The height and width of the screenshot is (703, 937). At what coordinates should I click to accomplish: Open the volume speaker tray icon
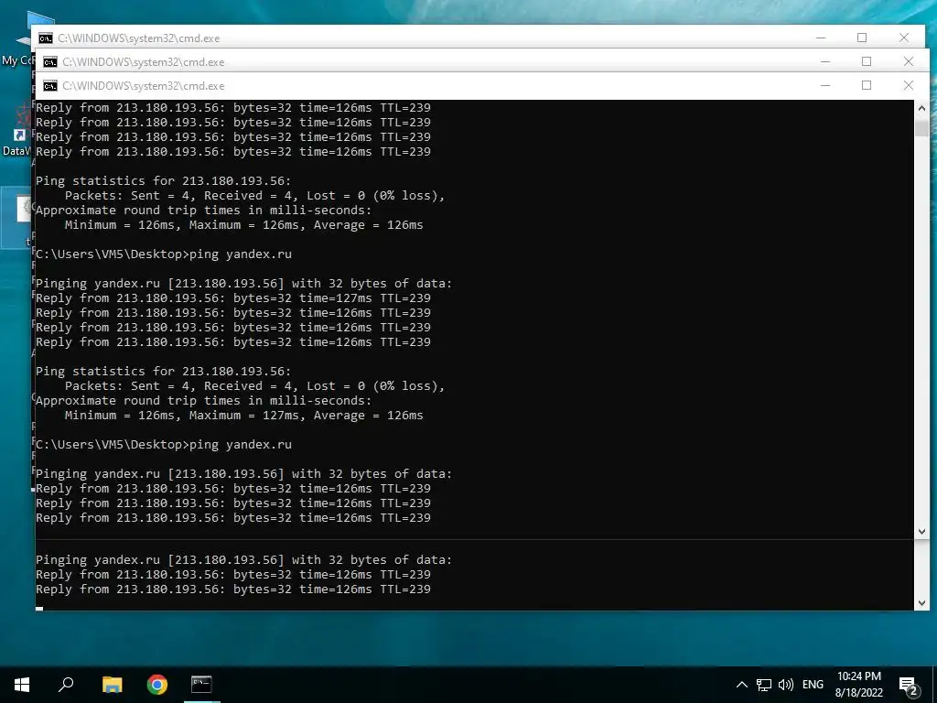click(786, 685)
